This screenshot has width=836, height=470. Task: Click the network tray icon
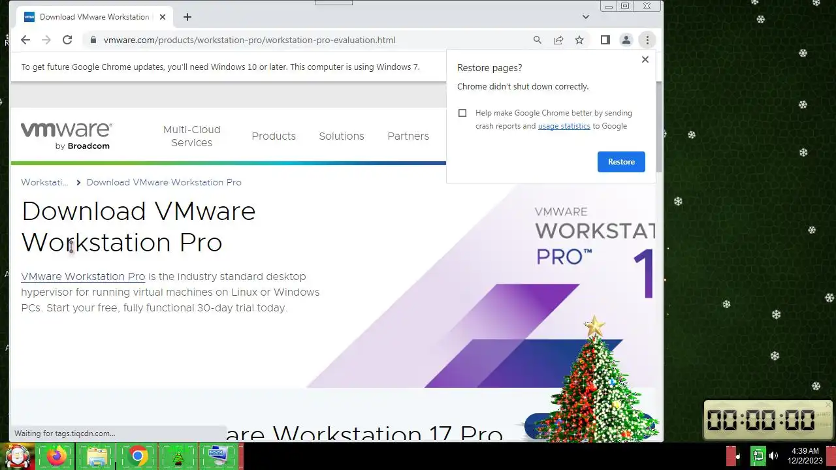pyautogui.click(x=758, y=456)
